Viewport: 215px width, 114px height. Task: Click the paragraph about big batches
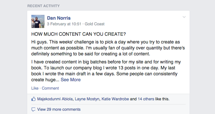[106, 71]
